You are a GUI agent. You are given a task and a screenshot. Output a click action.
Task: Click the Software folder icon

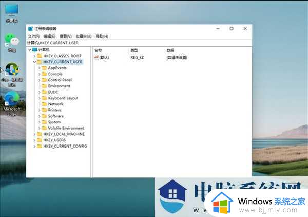(x=44, y=116)
